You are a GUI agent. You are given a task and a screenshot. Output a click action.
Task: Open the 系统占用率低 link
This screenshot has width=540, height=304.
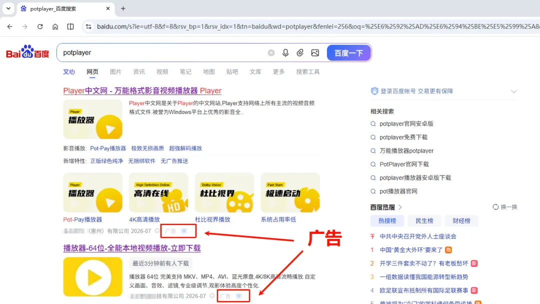(278, 219)
